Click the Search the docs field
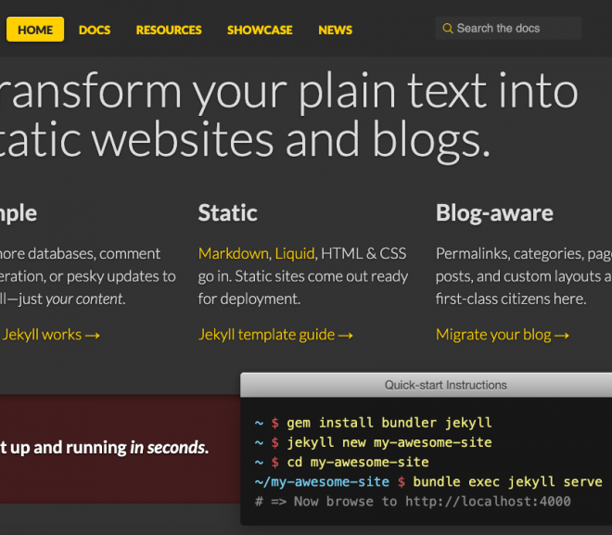Image resolution: width=612 pixels, height=535 pixels. tap(508, 28)
